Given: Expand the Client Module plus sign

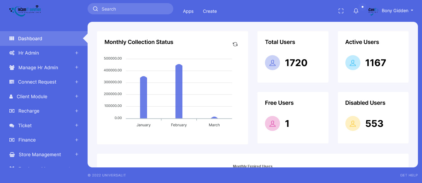Looking at the screenshot, I should pyautogui.click(x=77, y=96).
